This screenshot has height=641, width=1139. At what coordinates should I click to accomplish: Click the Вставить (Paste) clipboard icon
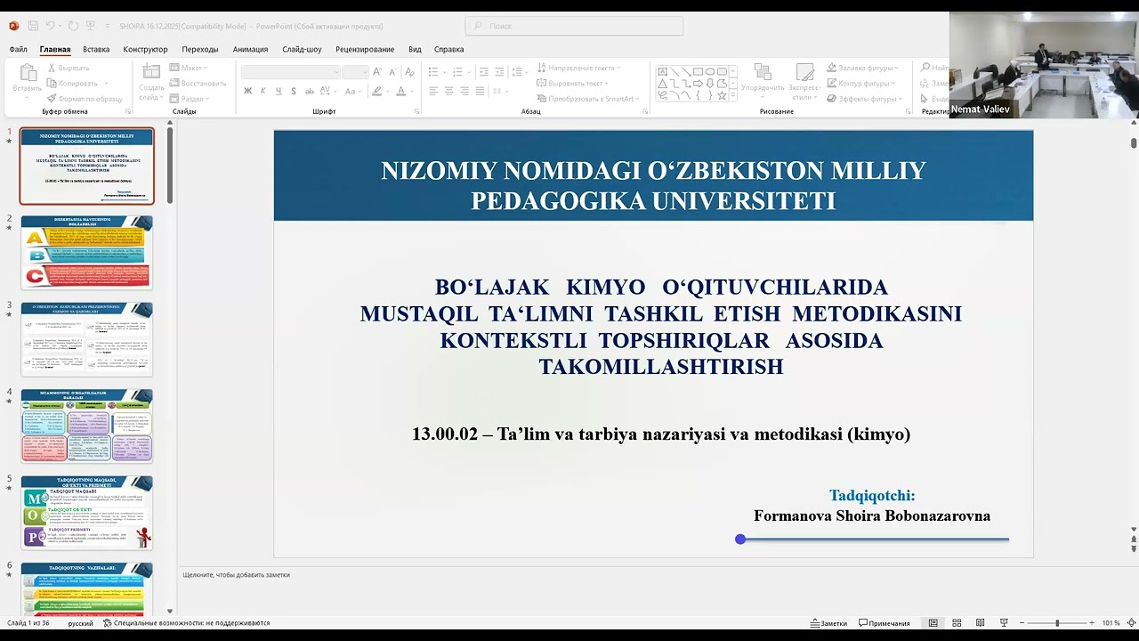[x=27, y=74]
